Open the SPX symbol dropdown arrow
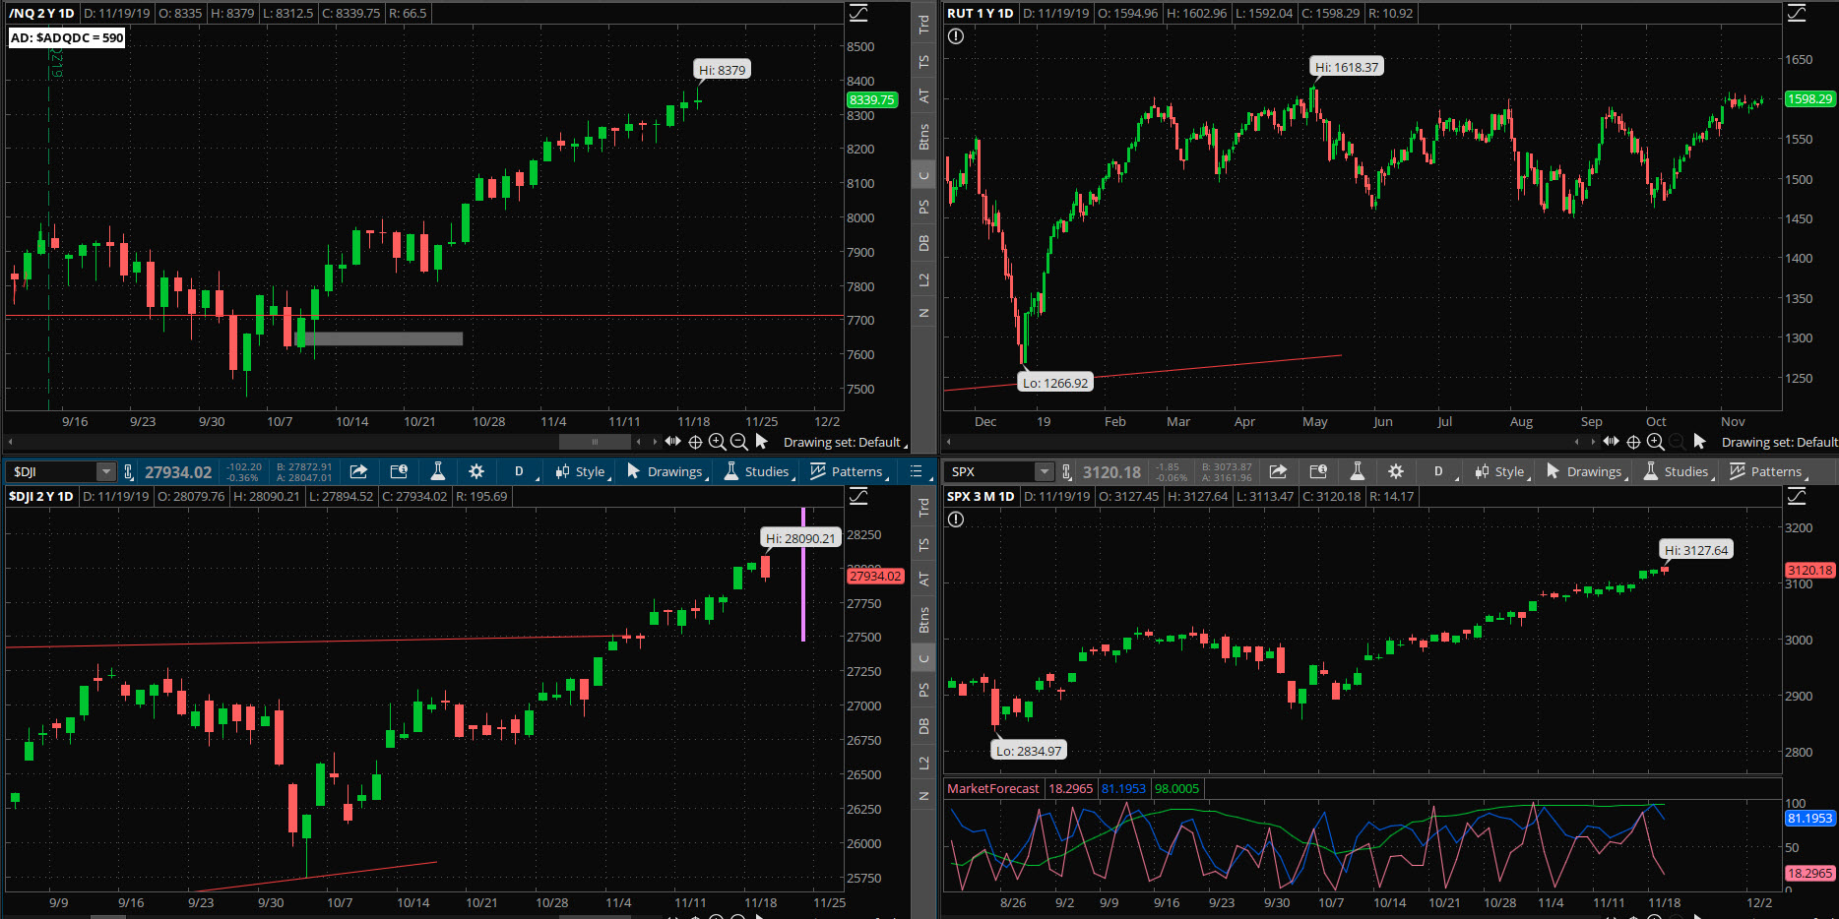 [1044, 472]
